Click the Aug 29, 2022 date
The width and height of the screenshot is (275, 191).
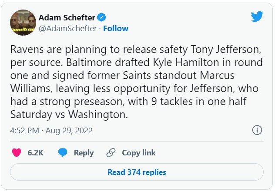coord(70,131)
